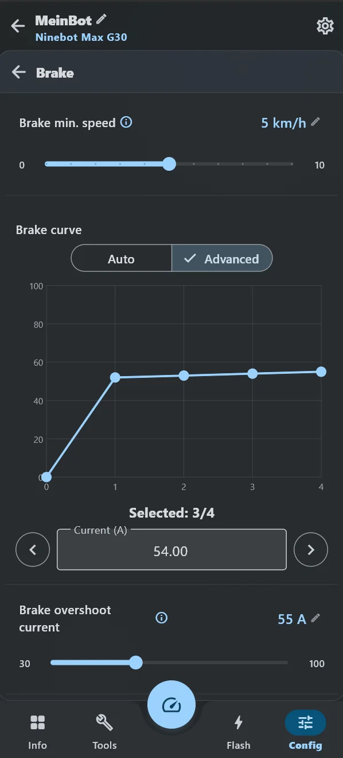Screen dimensions: 343x758
Task: Click the Brake min. speed slider handle
Action: tap(169, 164)
